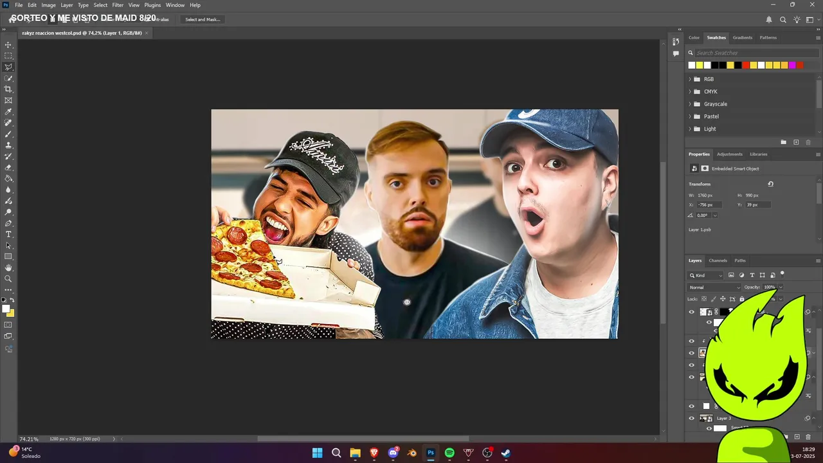Filter layers by type (T) icon
The width and height of the screenshot is (823, 463).
click(752, 275)
